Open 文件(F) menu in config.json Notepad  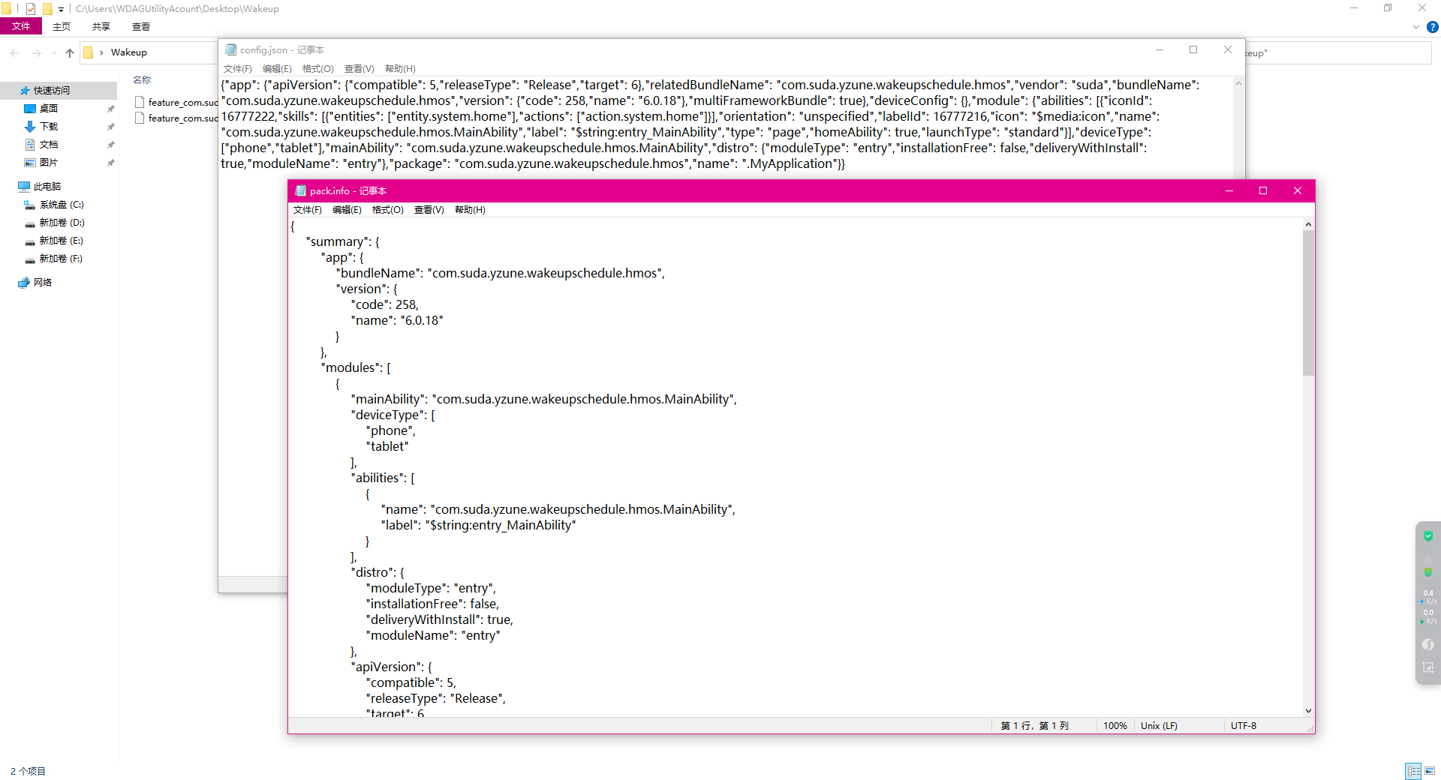tap(237, 69)
